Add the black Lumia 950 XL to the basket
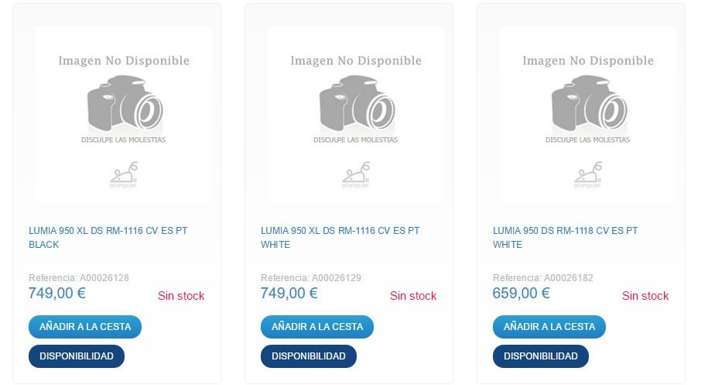Screen dimensions: 708x385 click(85, 327)
